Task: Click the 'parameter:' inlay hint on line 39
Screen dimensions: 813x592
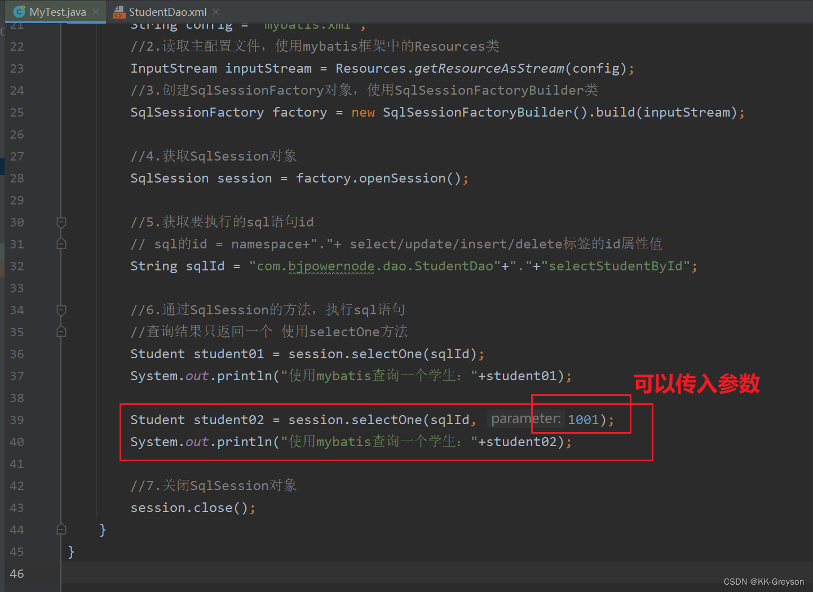Action: coord(526,419)
